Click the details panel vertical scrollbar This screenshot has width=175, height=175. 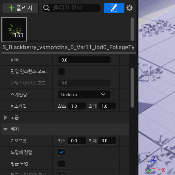pyautogui.click(x=132, y=88)
